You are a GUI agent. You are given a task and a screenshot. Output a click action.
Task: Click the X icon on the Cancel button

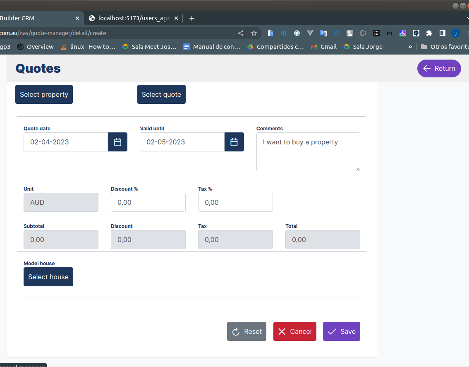282,331
